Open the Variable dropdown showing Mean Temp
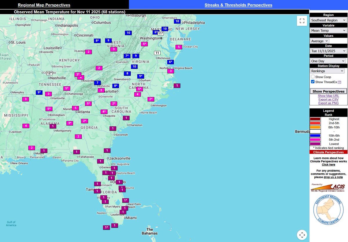Viewport: 348px width, 242px height. click(x=328, y=30)
